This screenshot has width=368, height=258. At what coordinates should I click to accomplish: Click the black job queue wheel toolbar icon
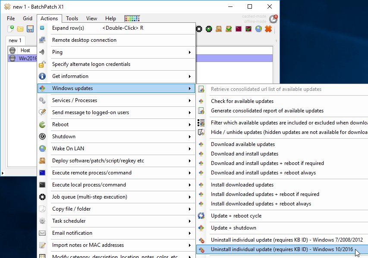tap(199, 29)
